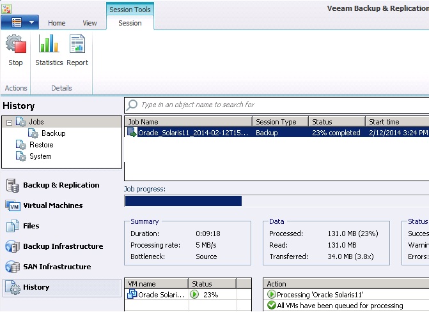Select the Oracle Solari... VM row
Image resolution: width=429 pixels, height=312 pixels.
188,295
